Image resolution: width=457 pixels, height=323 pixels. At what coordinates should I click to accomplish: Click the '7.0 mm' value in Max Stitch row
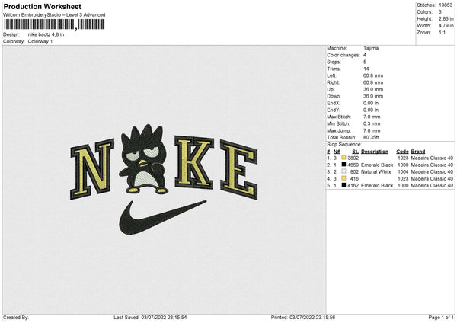click(x=372, y=117)
